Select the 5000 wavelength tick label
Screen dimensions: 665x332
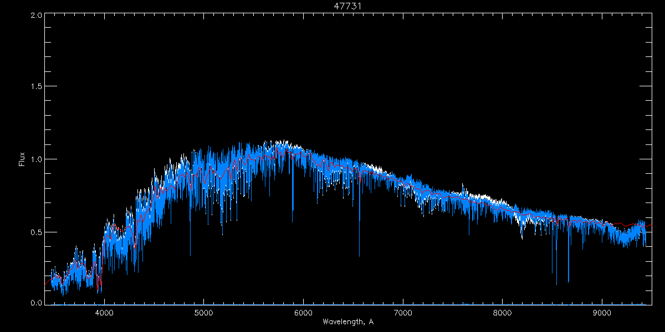coord(203,312)
